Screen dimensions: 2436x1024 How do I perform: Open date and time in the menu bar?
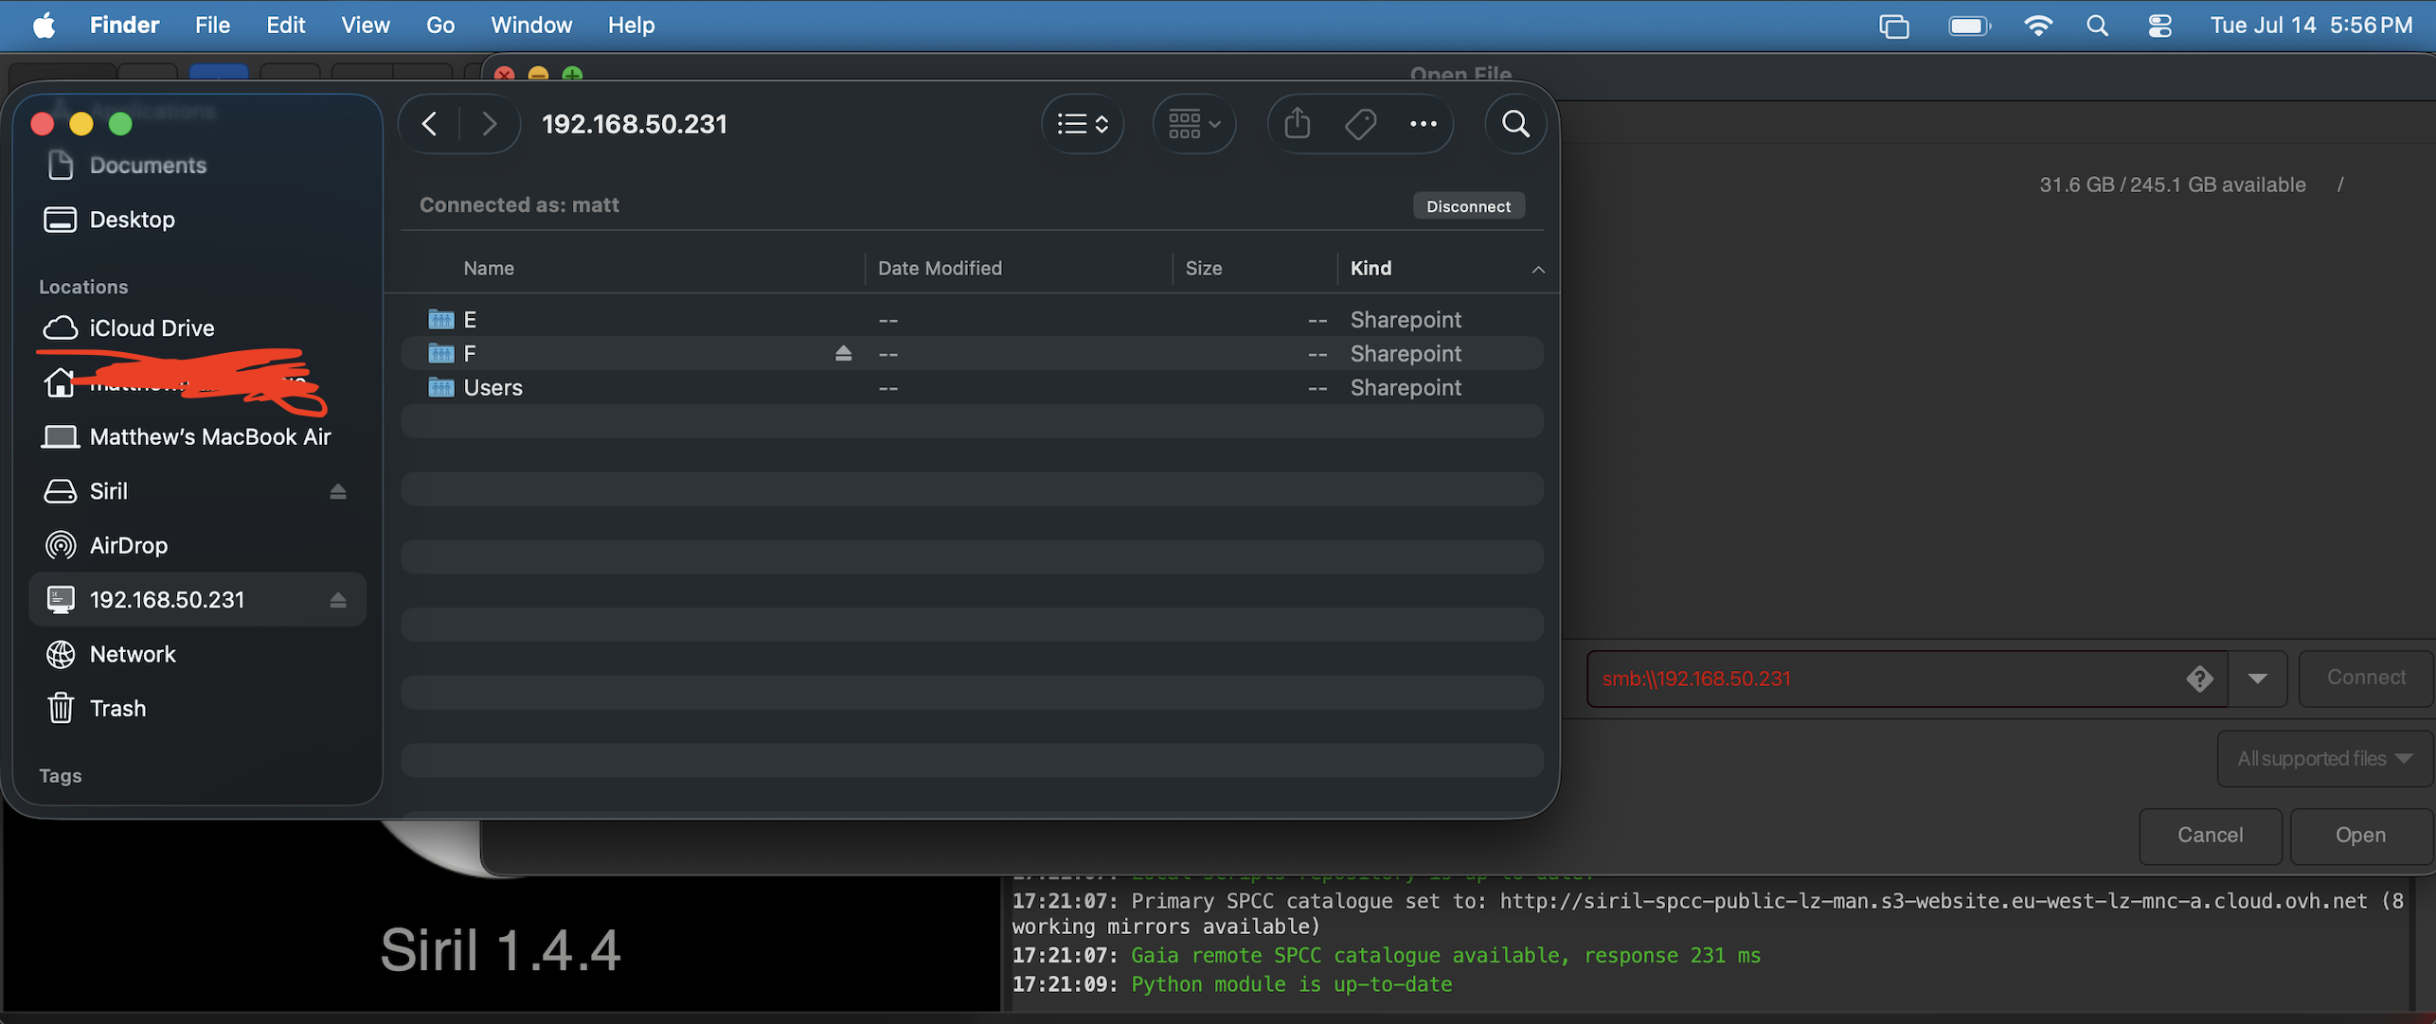point(2311,26)
